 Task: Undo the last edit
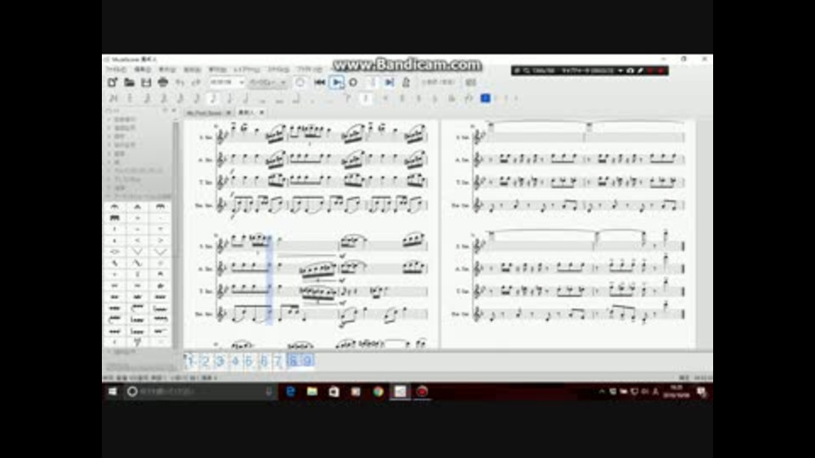pyautogui.click(x=180, y=82)
